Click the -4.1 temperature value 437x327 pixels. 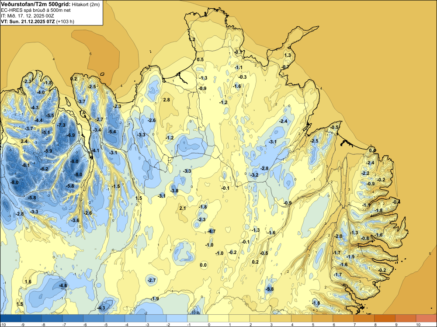click(x=95, y=150)
